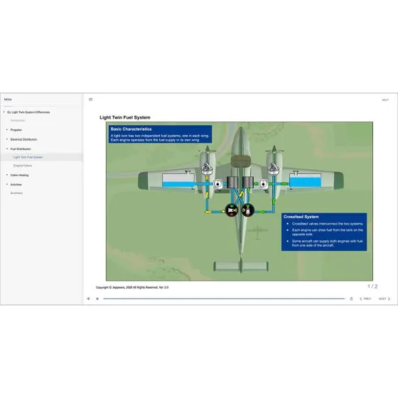Click the replay circular arrow icon

(x=351, y=298)
